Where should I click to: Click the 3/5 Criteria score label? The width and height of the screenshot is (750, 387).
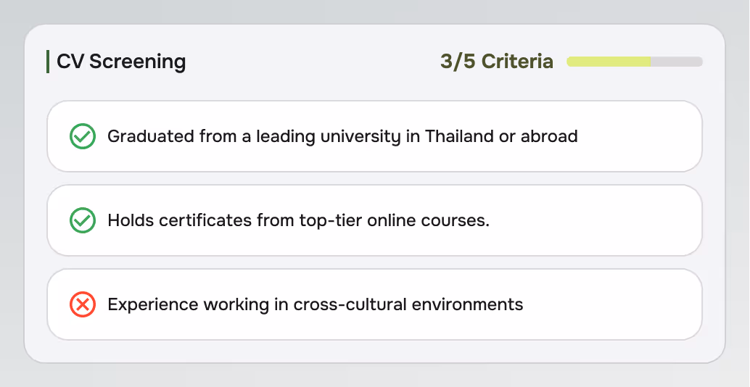(496, 62)
